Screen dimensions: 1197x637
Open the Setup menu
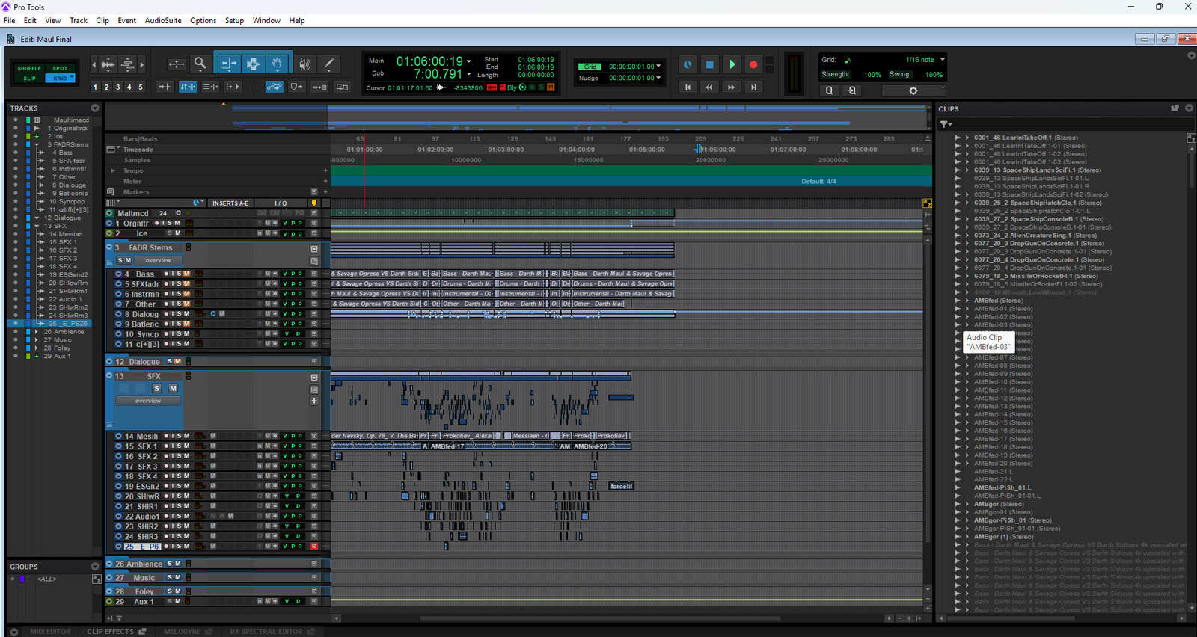pyautogui.click(x=235, y=21)
